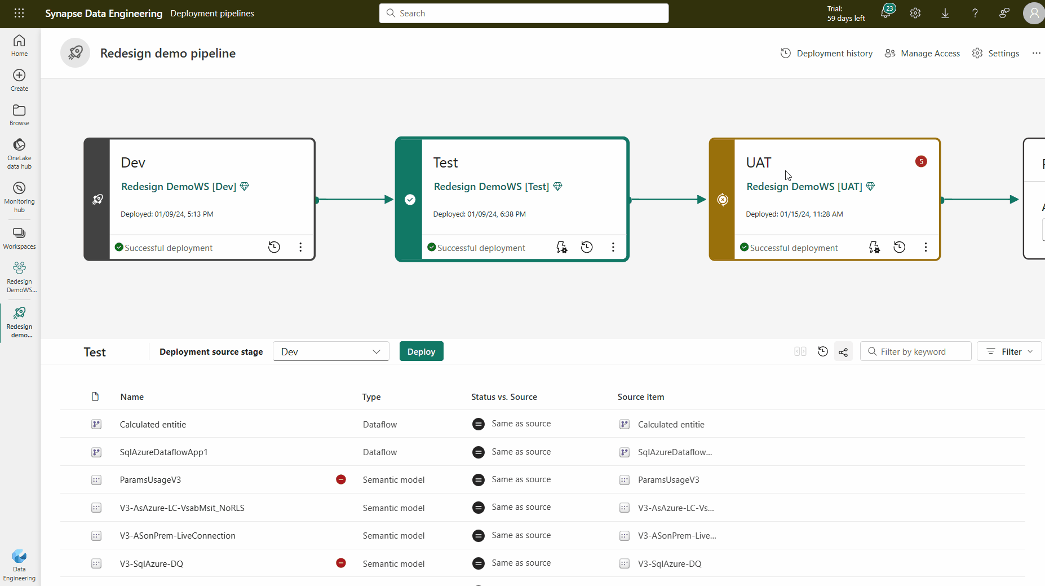Image resolution: width=1045 pixels, height=586 pixels.
Task: Click the red 5 badge on the UAT stage
Action: pyautogui.click(x=921, y=161)
